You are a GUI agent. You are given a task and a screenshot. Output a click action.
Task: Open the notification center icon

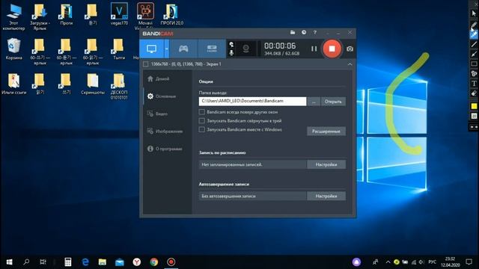coord(469,262)
